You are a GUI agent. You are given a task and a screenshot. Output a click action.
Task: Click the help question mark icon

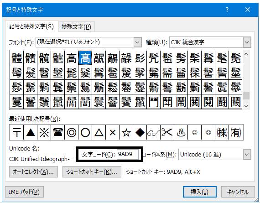click(227, 10)
